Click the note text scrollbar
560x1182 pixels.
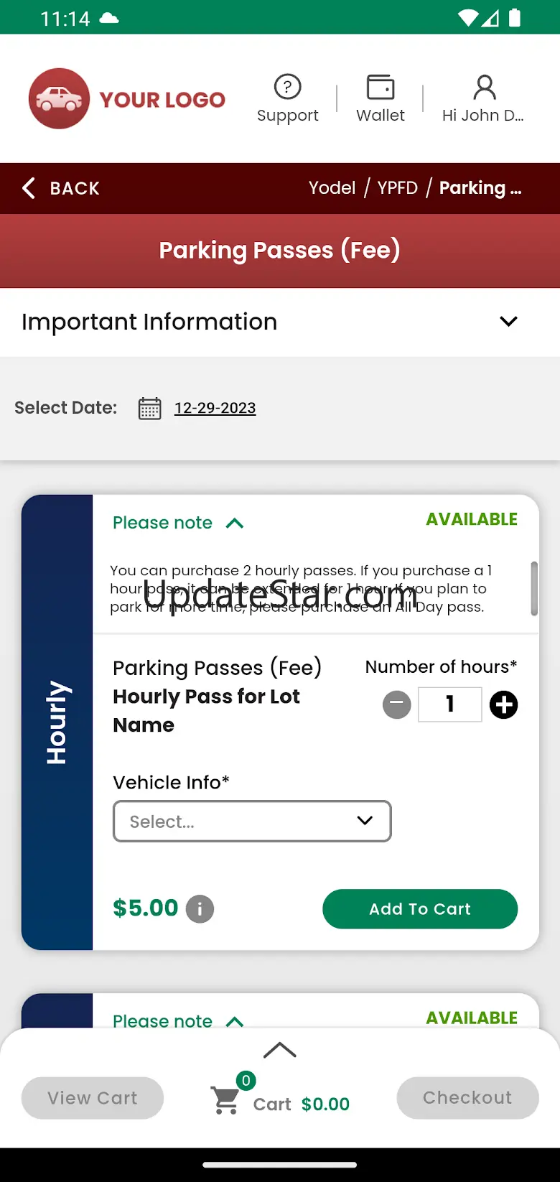[x=534, y=589]
